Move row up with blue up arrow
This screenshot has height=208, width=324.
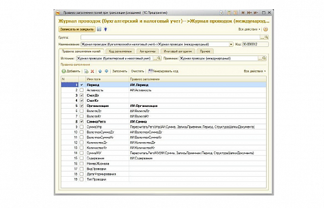(x=100, y=71)
